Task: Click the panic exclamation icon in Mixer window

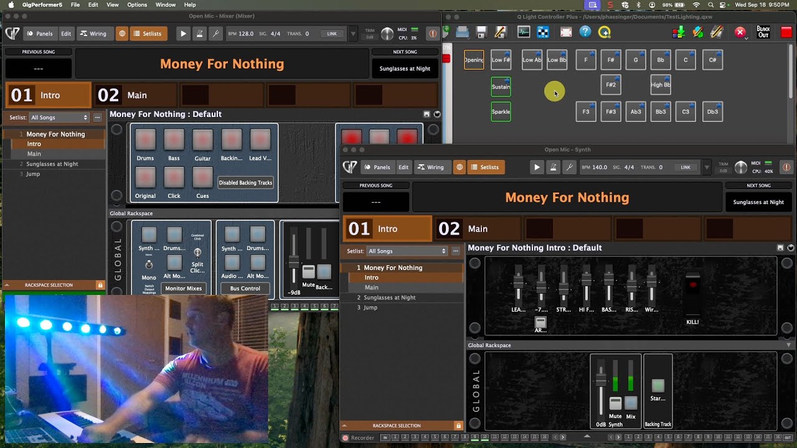Action: click(433, 34)
